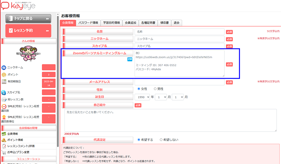Select 男性 gender radio button
Viewport: 281px width, 164px height.
tap(155, 89)
